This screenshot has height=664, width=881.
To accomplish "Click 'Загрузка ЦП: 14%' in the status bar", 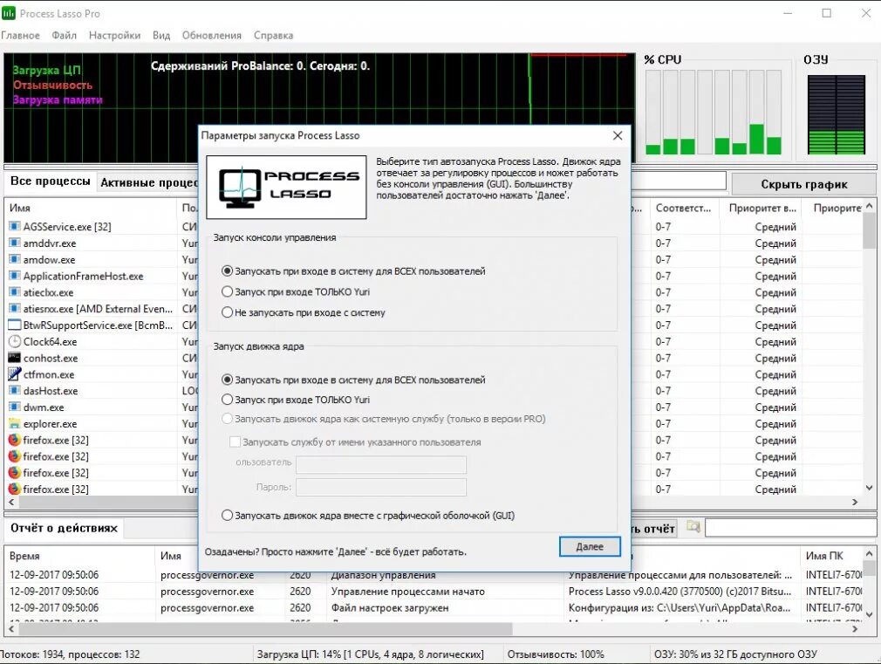I will (x=370, y=654).
